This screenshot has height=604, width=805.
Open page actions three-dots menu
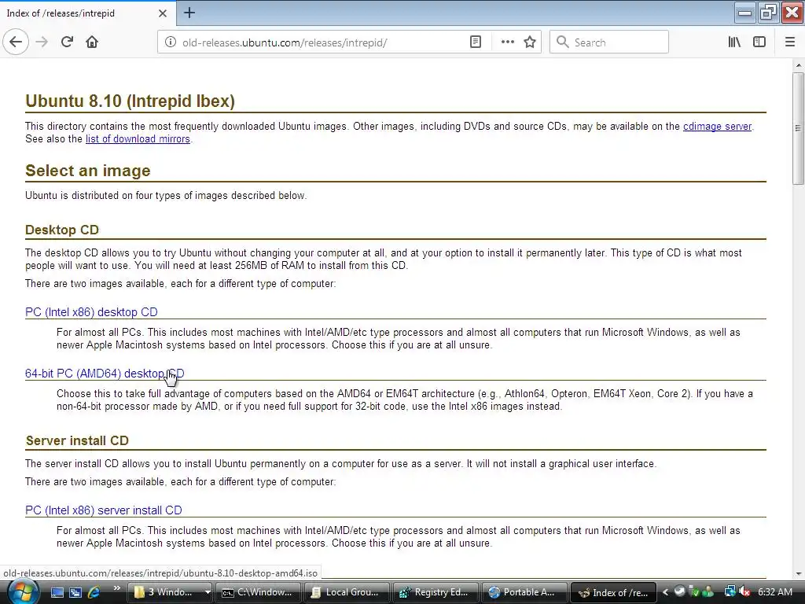point(507,42)
